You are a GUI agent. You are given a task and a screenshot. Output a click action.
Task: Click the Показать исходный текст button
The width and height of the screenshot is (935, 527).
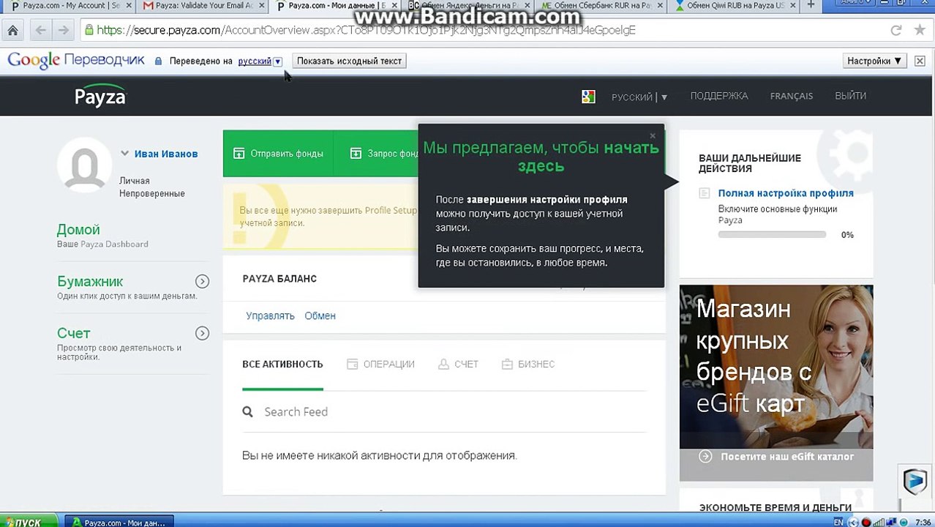349,61
